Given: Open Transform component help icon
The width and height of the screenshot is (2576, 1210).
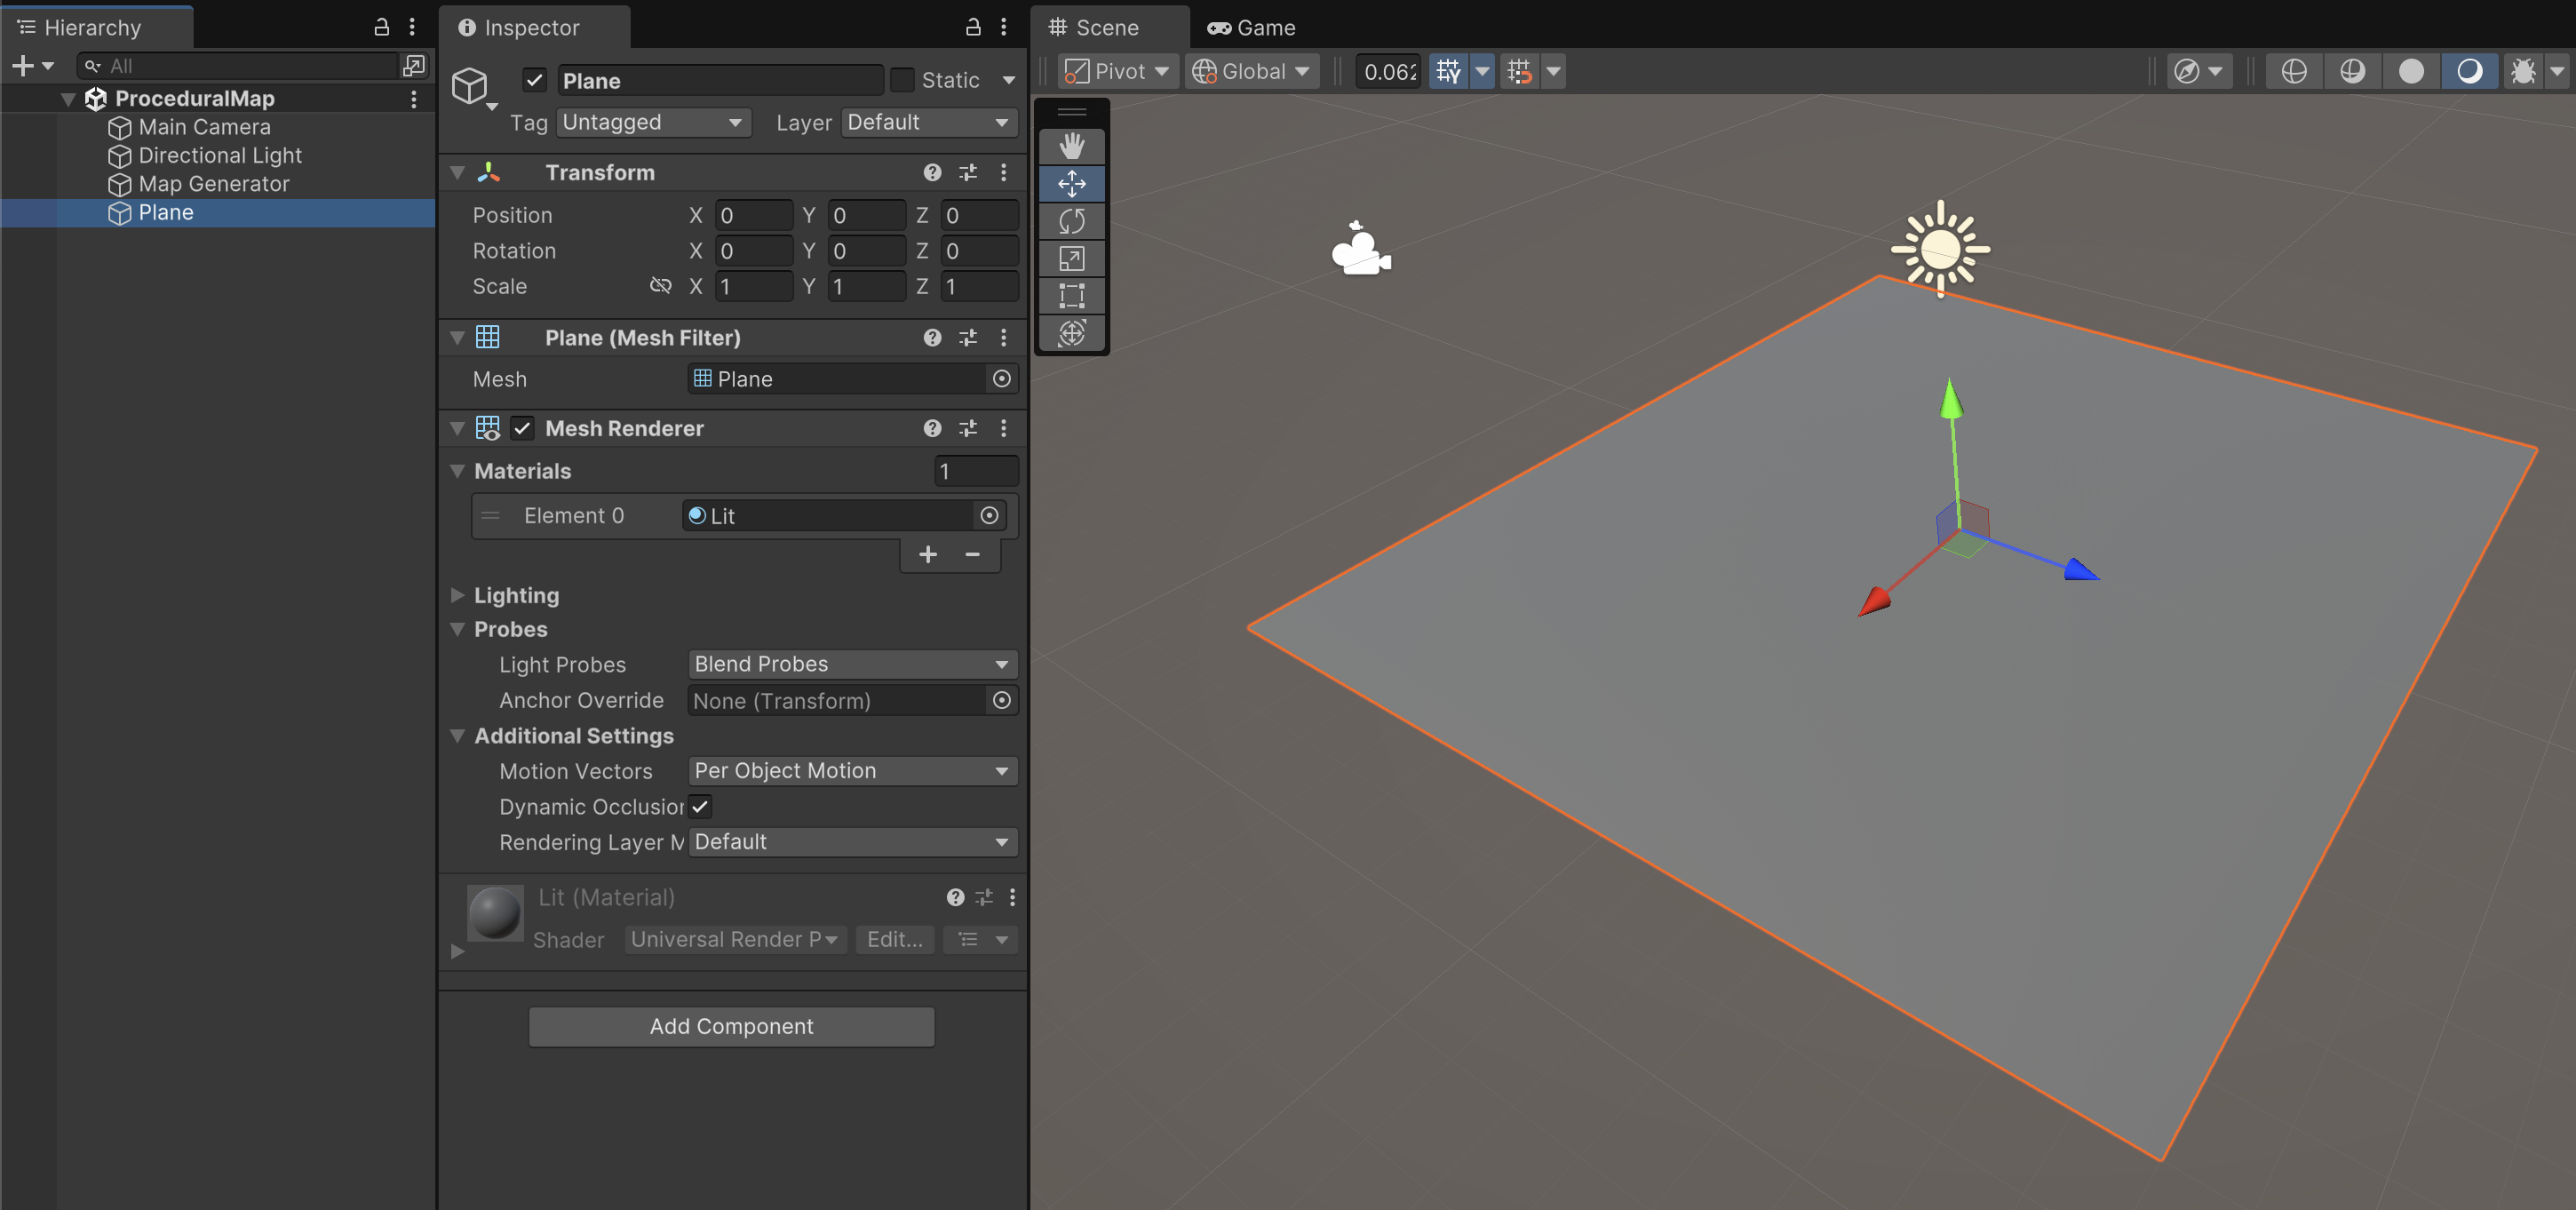Looking at the screenshot, I should pos(932,172).
